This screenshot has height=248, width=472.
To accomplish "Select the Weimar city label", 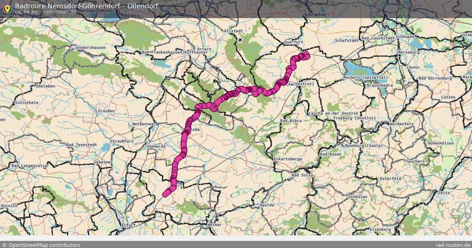I will [x=214, y=224].
